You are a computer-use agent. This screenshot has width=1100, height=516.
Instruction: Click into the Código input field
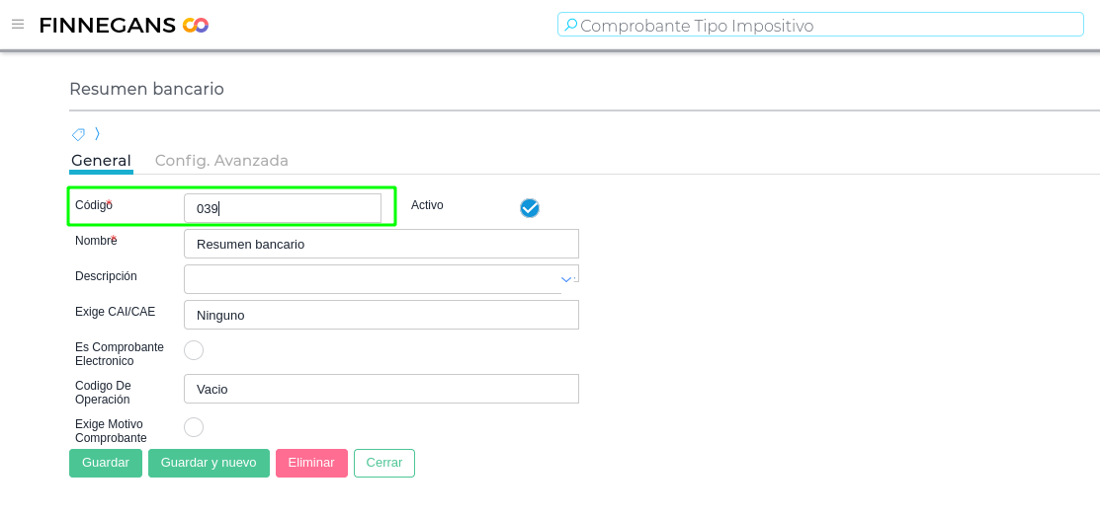pyautogui.click(x=282, y=208)
